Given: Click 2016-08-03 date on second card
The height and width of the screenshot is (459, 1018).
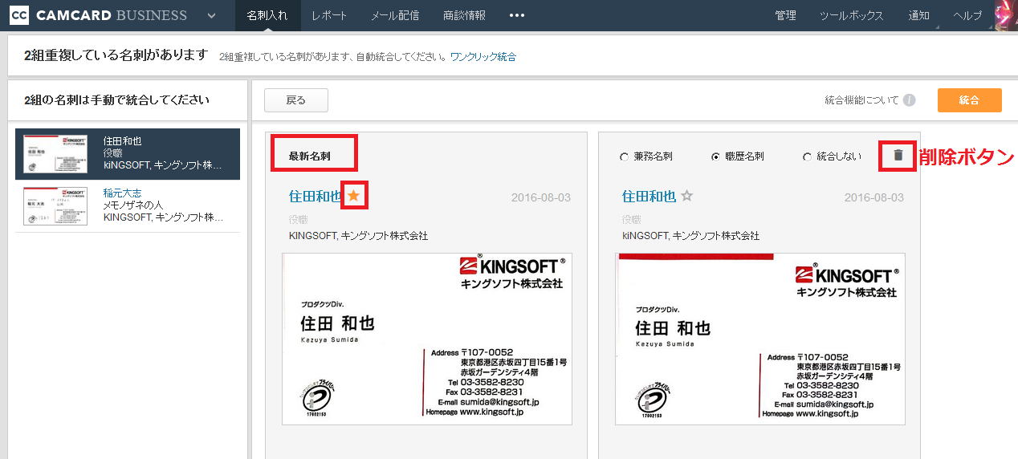Looking at the screenshot, I should tap(873, 197).
